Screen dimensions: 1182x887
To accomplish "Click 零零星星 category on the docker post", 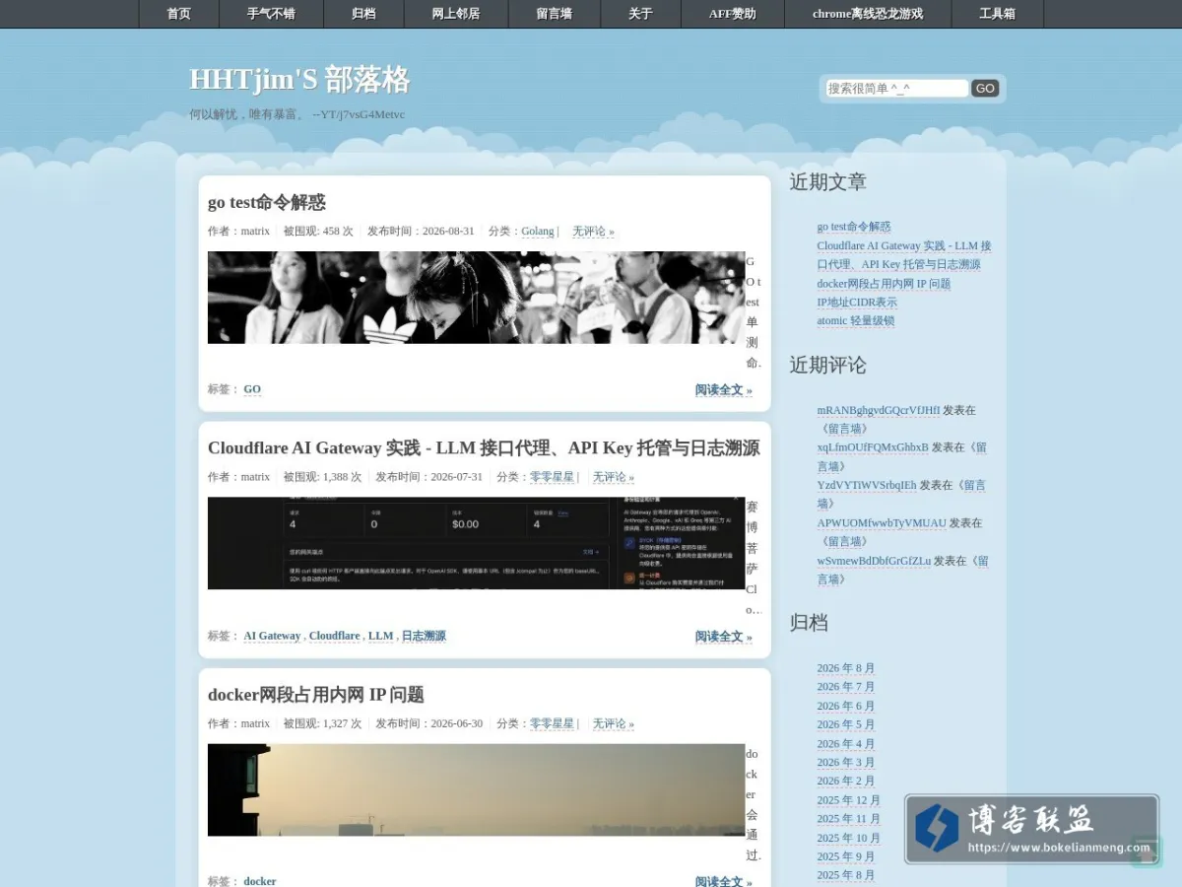I will pos(552,722).
